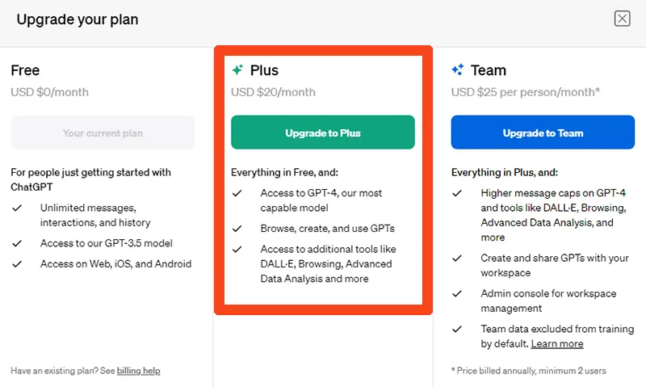Click the Upgrade to Team button

543,133
